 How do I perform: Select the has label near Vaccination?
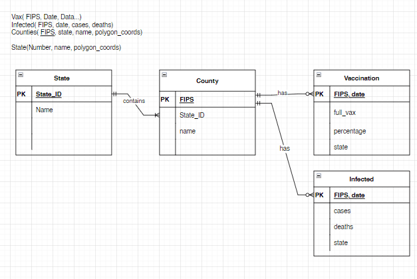click(x=282, y=93)
